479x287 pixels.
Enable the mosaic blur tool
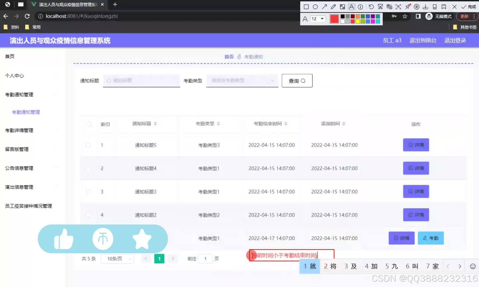(x=342, y=7)
